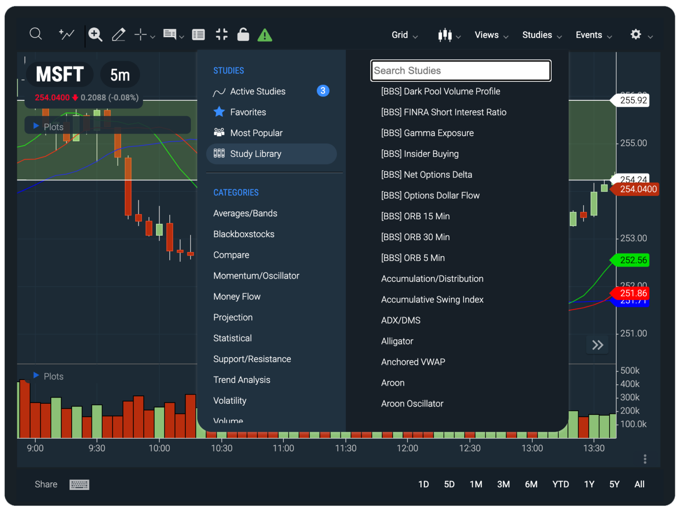Expand the upper Plots disclosure triangle

click(36, 126)
